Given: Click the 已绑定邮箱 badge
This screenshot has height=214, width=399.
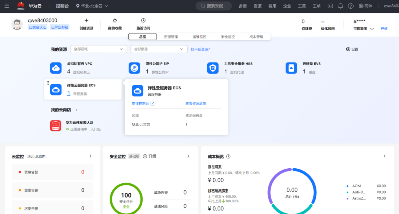Looking at the screenshot, I should [60, 27].
